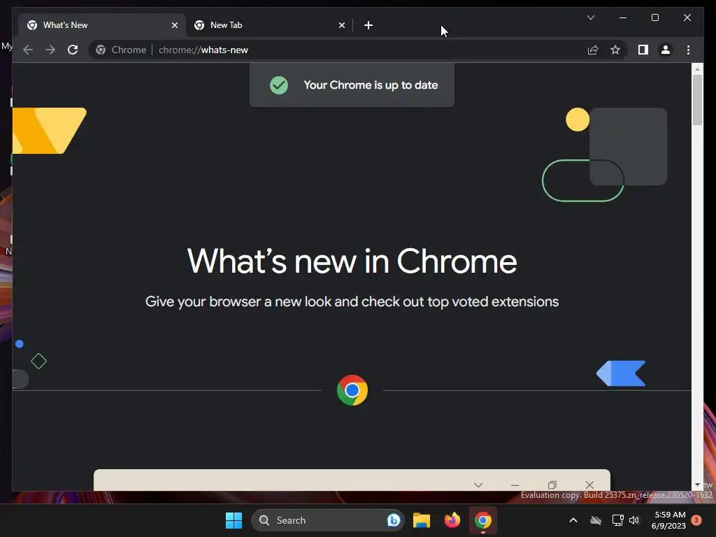Open Bing chat icon in search box

pos(393,520)
